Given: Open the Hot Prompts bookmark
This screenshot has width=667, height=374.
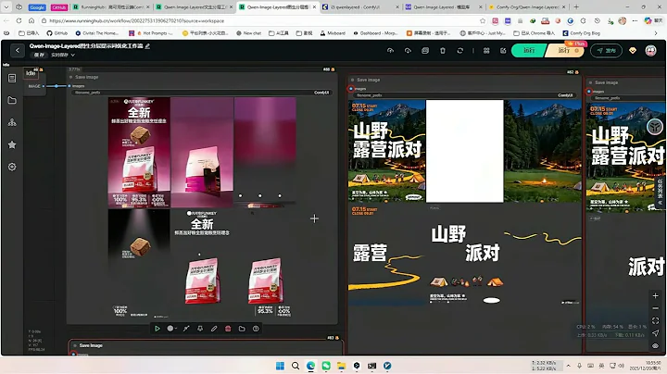Looking at the screenshot, I should 151,32.
